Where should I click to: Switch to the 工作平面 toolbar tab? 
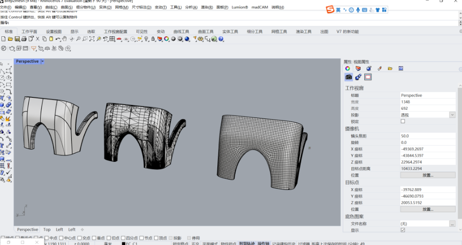[x=29, y=32]
